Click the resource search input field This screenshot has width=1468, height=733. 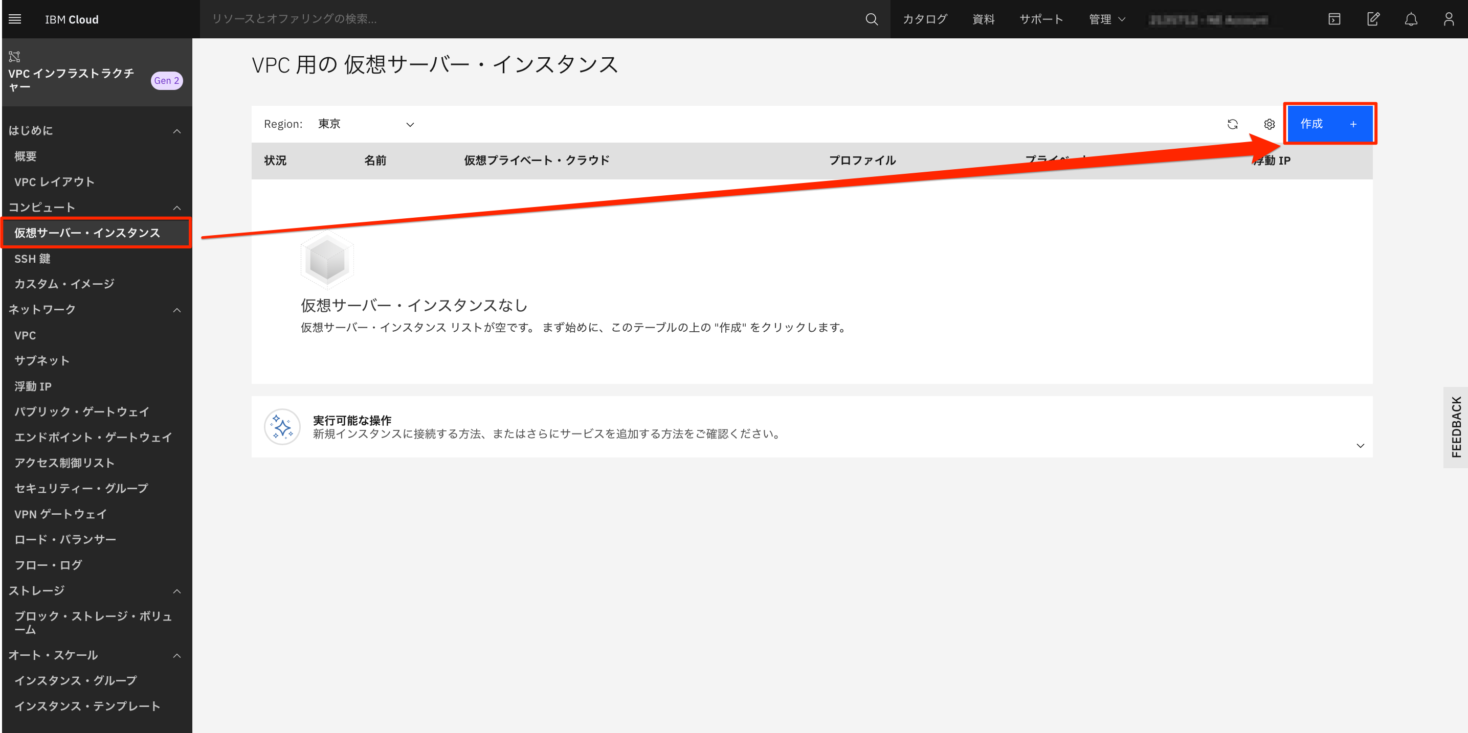click(399, 19)
